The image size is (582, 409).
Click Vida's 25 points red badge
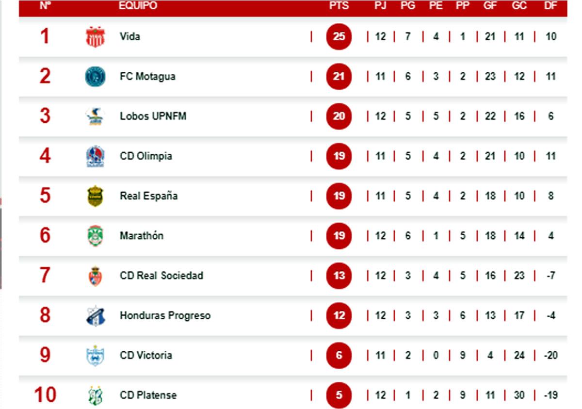tap(339, 36)
